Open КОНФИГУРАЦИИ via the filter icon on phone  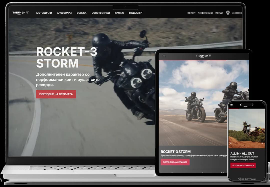(246, 179)
